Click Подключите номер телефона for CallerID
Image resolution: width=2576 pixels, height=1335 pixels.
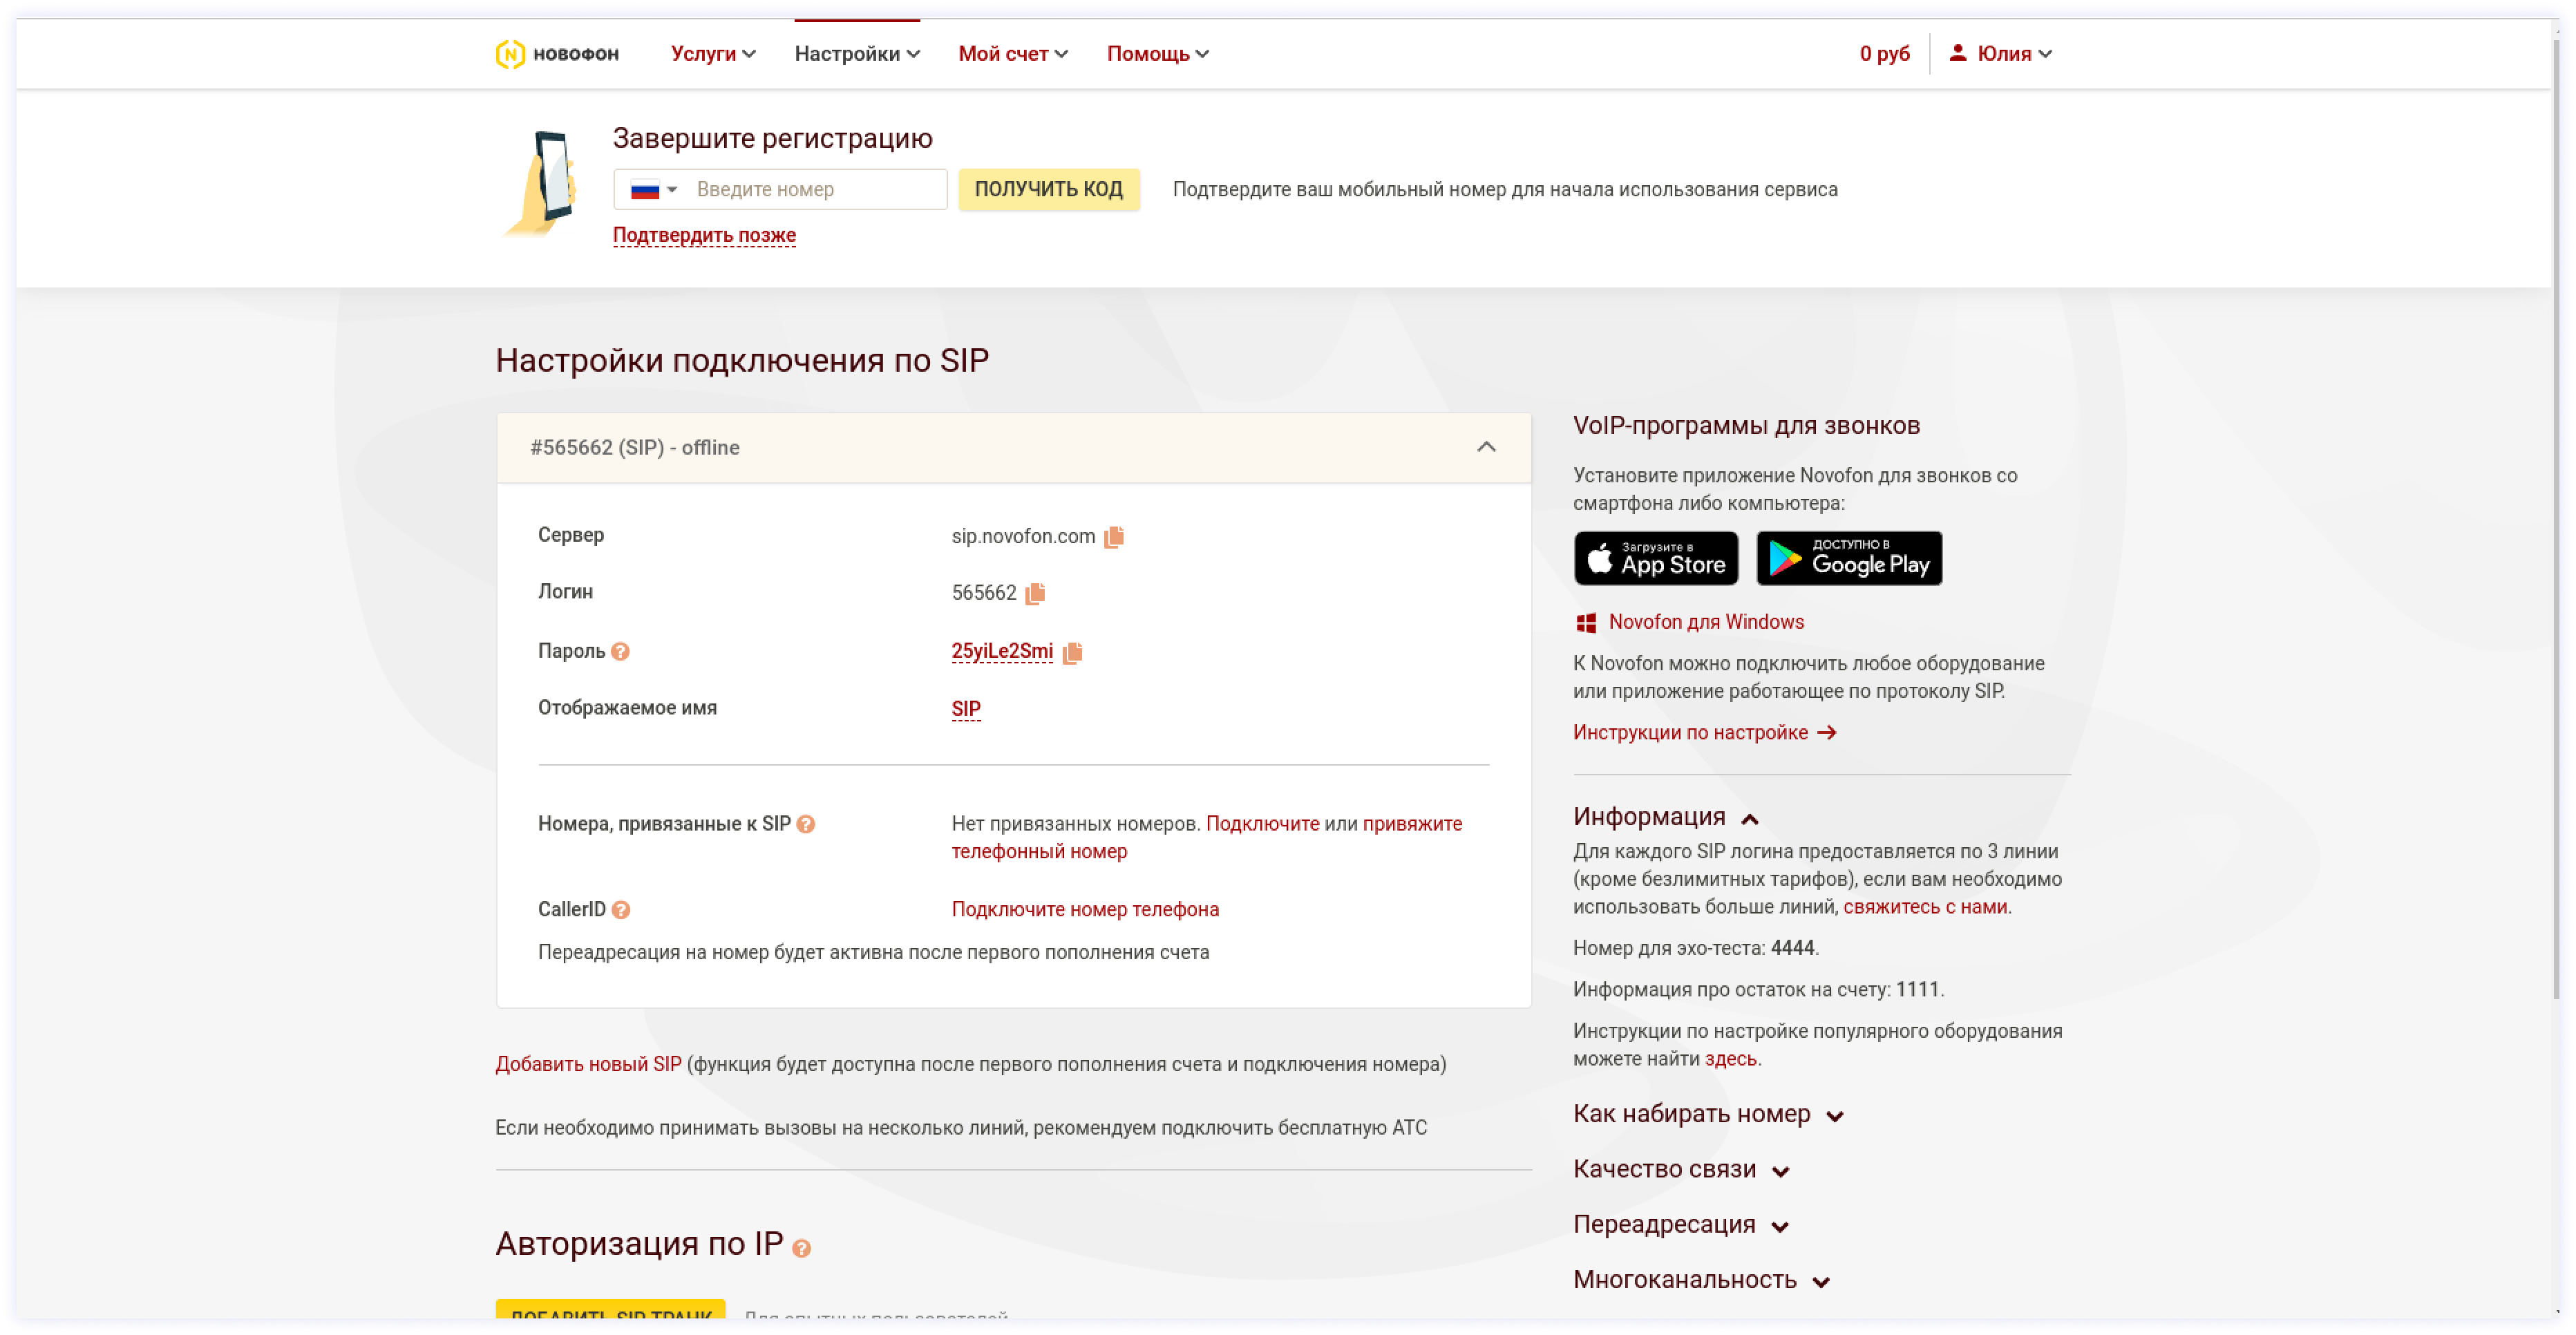pyautogui.click(x=1085, y=910)
